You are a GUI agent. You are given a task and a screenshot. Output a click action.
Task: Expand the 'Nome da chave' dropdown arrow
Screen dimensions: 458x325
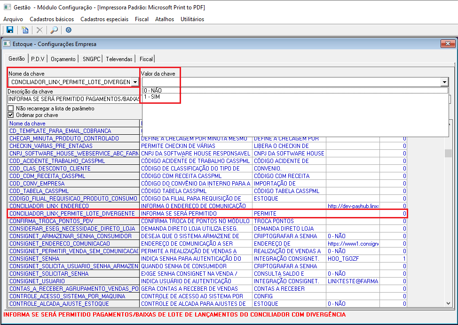(134, 82)
